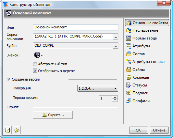Open the Формы ввода section icon
The height and width of the screenshot is (138, 173).
(129, 38)
